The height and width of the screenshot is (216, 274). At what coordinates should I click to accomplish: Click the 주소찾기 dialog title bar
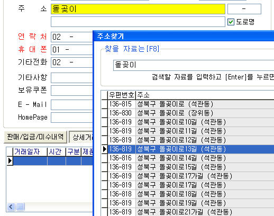(x=184, y=36)
